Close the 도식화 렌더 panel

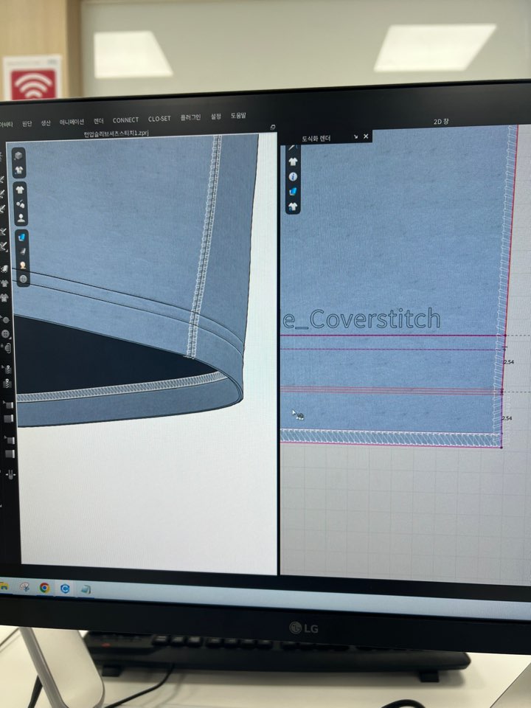tap(366, 136)
